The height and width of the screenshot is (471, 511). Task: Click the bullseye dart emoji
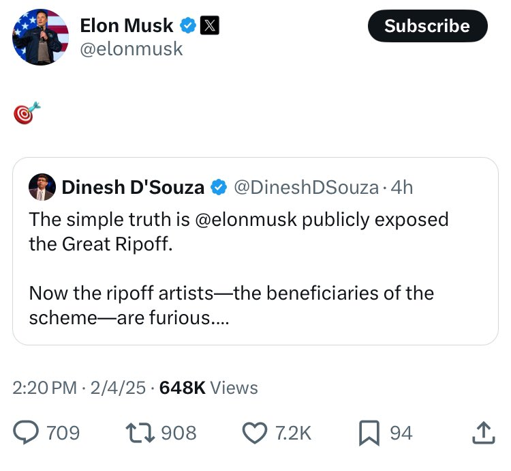(x=27, y=113)
